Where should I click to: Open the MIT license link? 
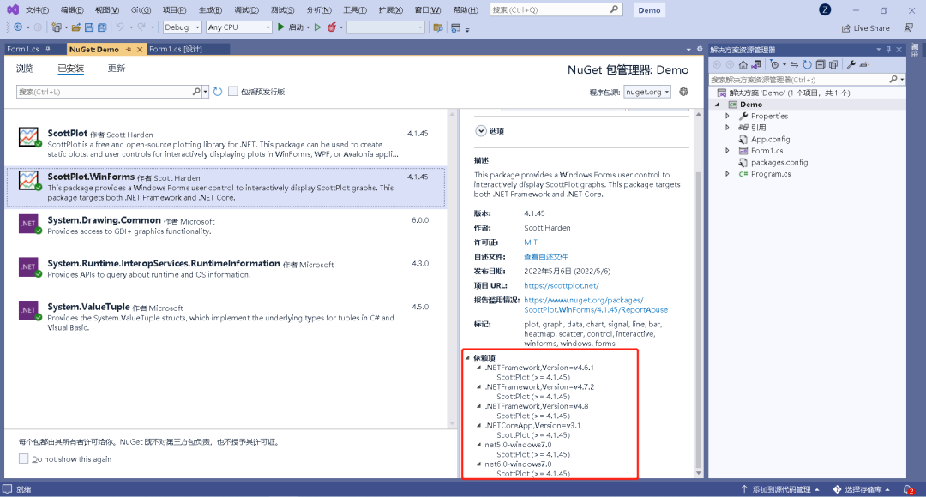[531, 243]
